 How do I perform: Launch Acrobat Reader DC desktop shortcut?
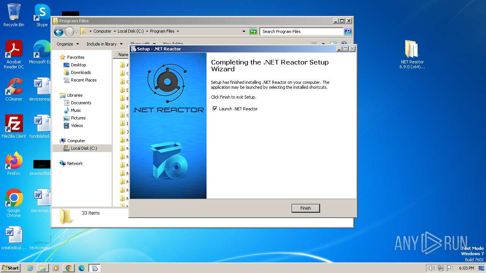point(14,55)
